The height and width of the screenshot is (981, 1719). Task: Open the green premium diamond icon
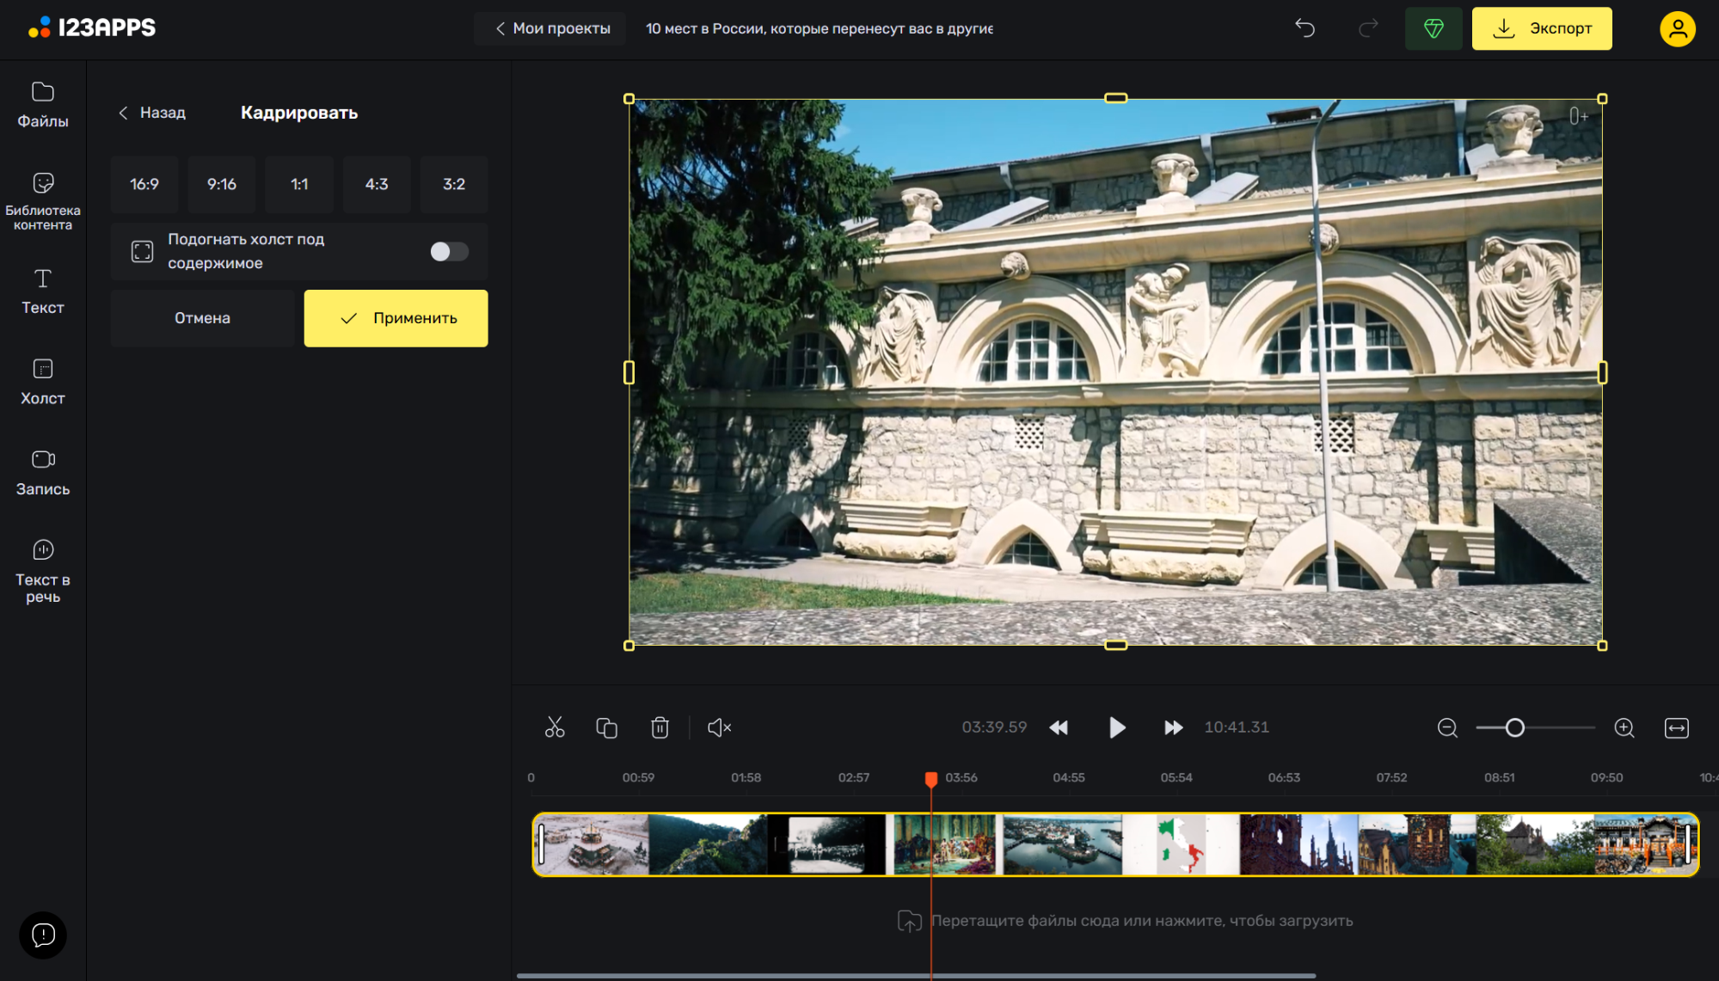1433,28
